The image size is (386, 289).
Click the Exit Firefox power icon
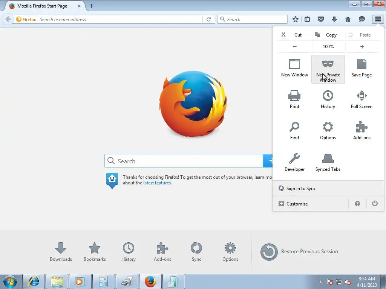pos(375,204)
